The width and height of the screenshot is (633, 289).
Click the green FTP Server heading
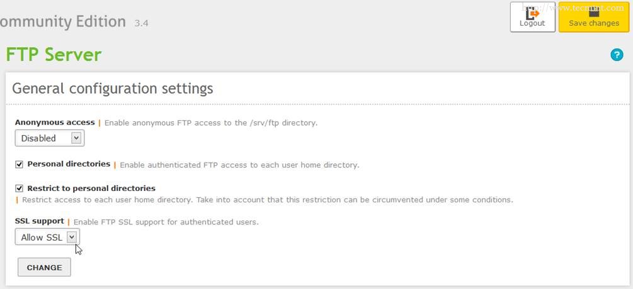[54, 55]
